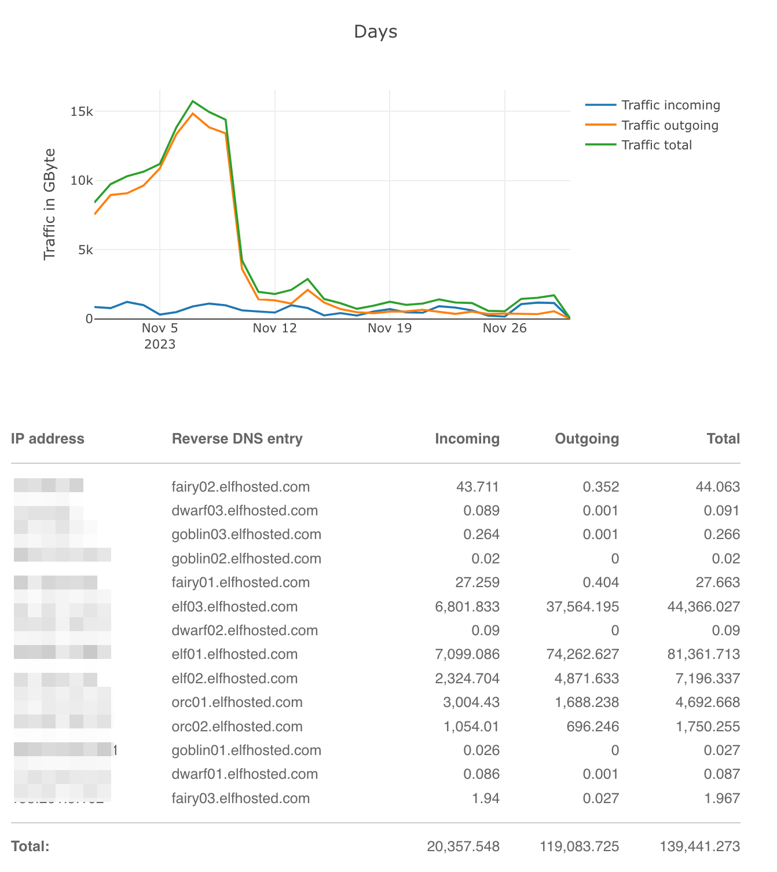The height and width of the screenshot is (872, 777).
Task: Click the grand total outgoing 119,083.725
Action: [580, 847]
